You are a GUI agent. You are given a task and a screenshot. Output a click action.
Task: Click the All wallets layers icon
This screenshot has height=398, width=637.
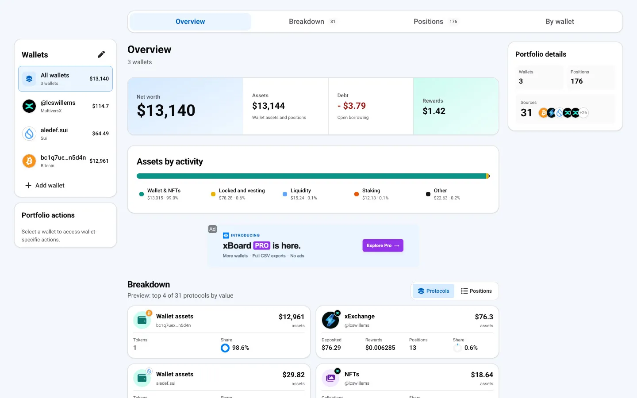(x=29, y=79)
